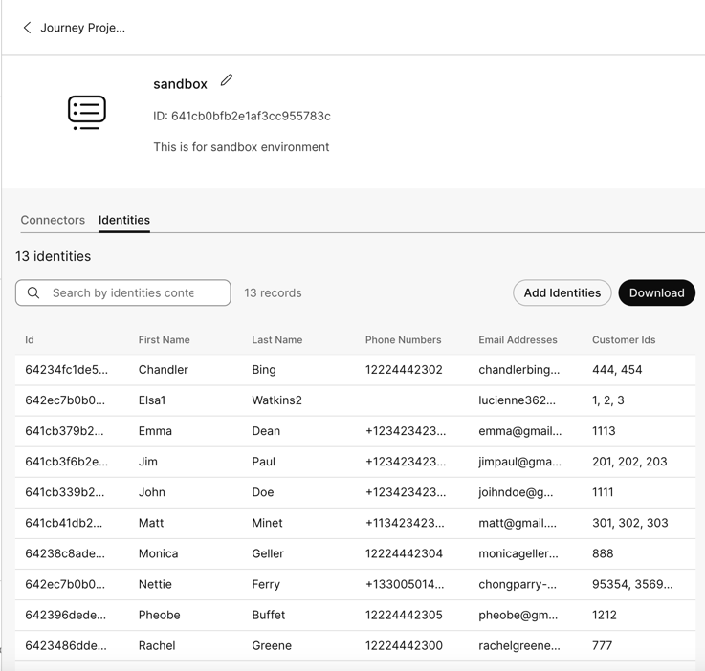Screen dimensions: 705x671
Task: Click phone number 12224442305
Action: tap(404, 615)
